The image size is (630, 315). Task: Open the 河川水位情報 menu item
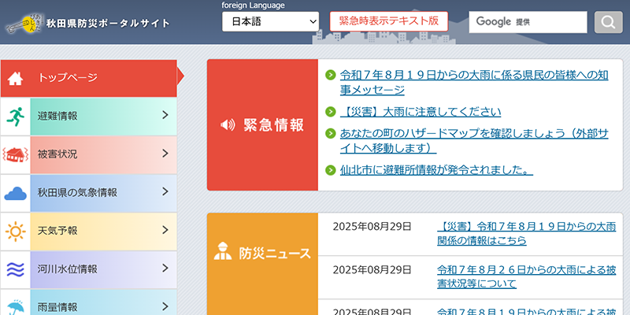click(x=88, y=269)
